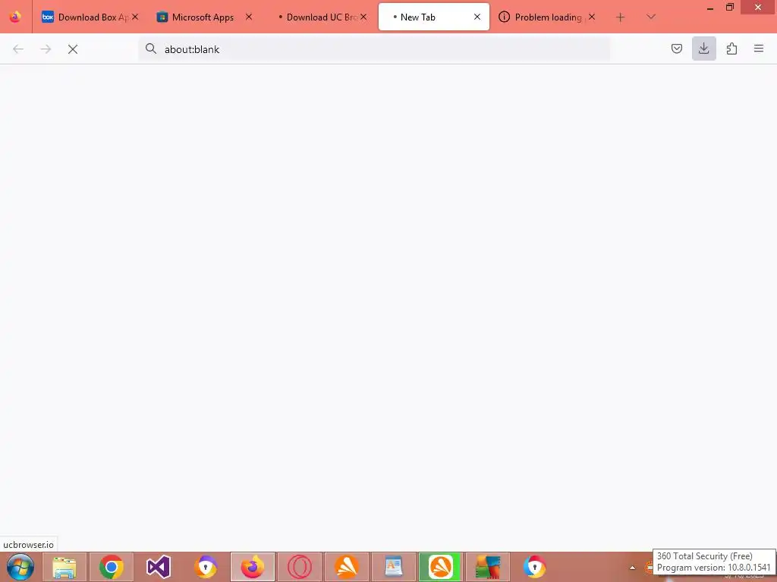This screenshot has width=777, height=582.
Task: Open Opera browser from taskbar
Action: coord(300,567)
